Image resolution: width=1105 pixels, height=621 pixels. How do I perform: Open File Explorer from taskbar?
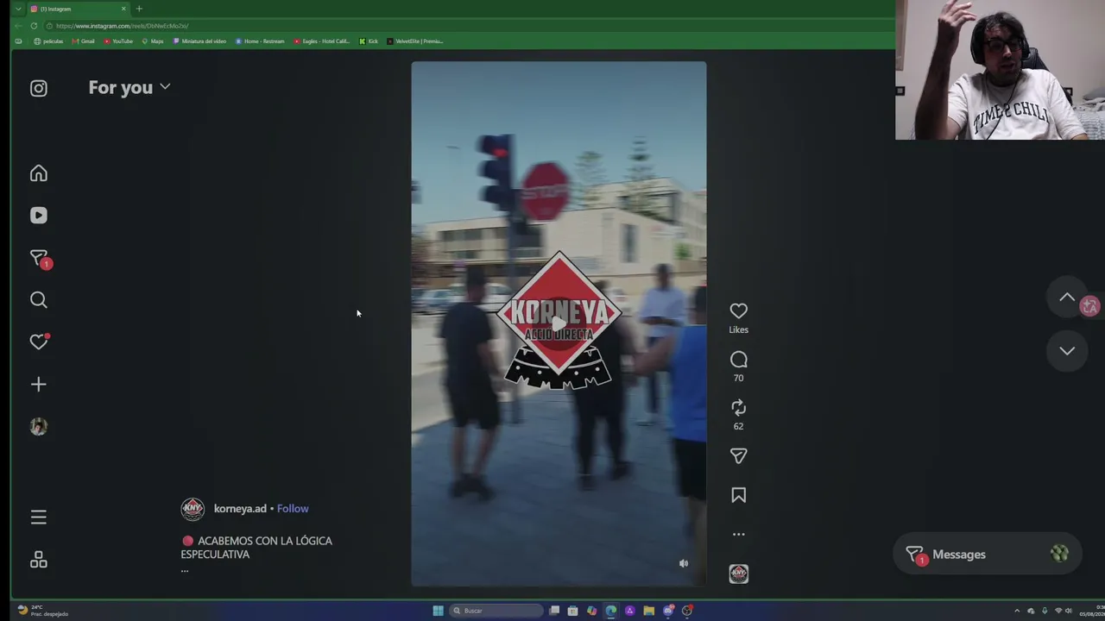pos(648,611)
